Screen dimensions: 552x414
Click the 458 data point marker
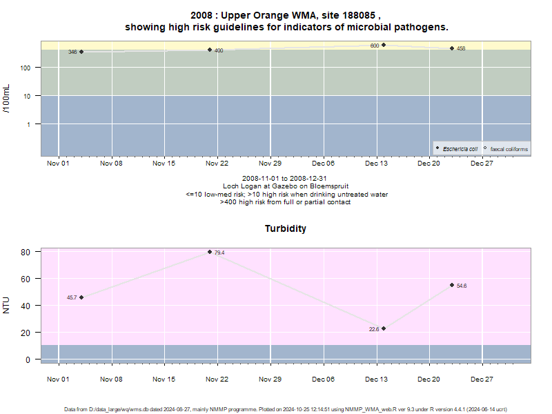(x=452, y=48)
